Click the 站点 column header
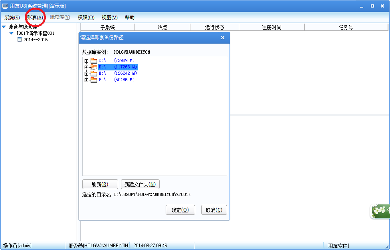 pyautogui.click(x=162, y=27)
